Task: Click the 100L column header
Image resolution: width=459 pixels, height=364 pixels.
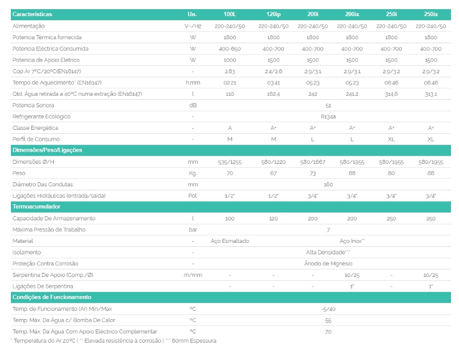Action: point(229,13)
